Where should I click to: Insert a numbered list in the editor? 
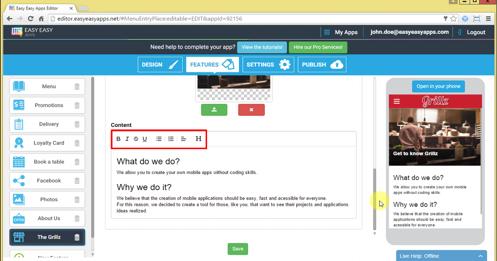click(x=171, y=139)
